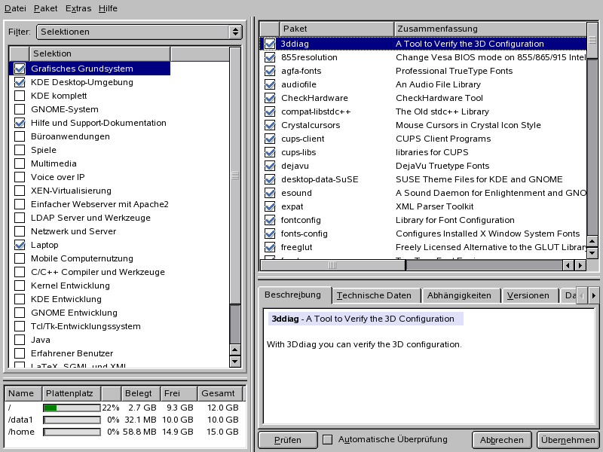This screenshot has width=603, height=452.
Task: Check the GNOME-System selection box
Action: (x=20, y=109)
